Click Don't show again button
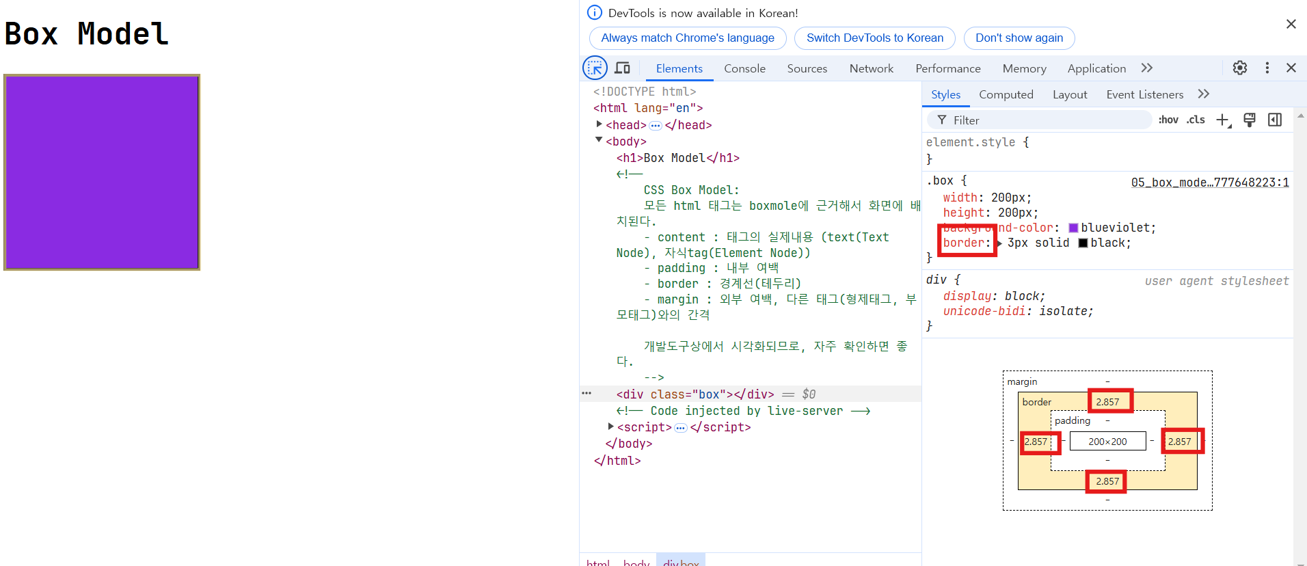Image resolution: width=1307 pixels, height=566 pixels. tap(1019, 38)
